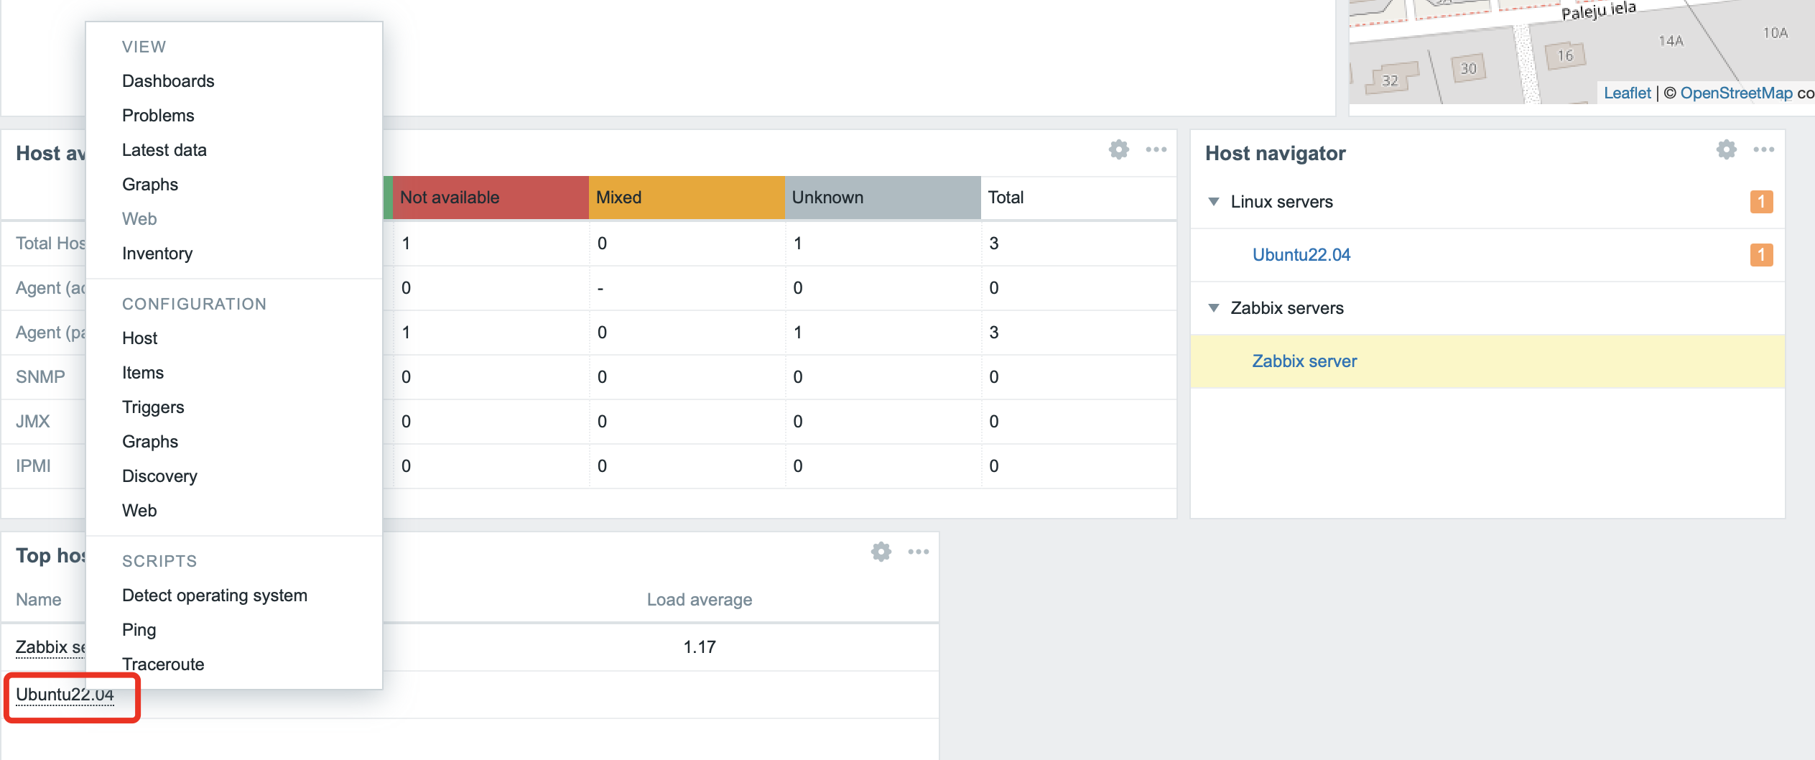Open Top hosts widget three-dot menu

click(918, 552)
